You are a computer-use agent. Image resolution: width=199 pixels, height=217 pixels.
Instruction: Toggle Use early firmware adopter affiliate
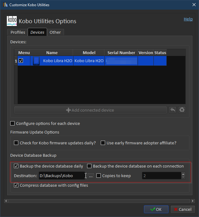coord(103,143)
